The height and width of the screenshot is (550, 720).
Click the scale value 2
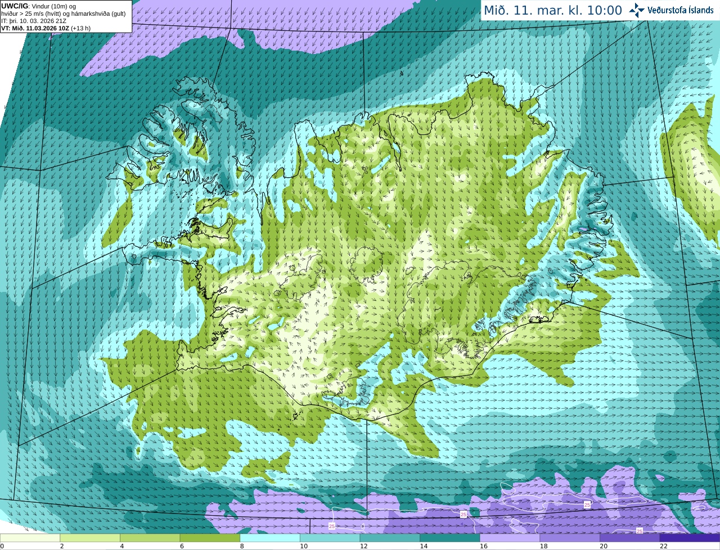click(61, 546)
